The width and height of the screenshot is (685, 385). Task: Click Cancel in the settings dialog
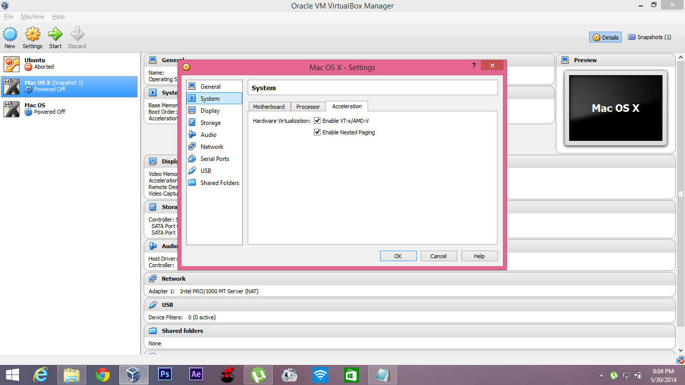coord(438,256)
